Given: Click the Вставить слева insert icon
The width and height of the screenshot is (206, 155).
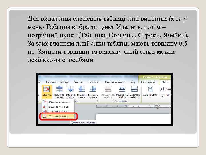Looking at the screenshot, I should point(82,89).
